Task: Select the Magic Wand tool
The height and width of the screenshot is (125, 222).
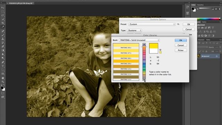Action: coord(3,19)
